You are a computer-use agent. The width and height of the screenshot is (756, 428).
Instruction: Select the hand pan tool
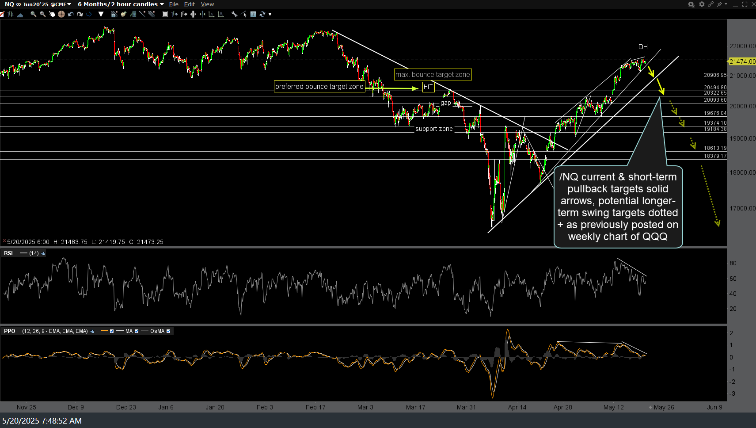point(52,14)
